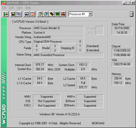Viewport: 136px width, 128px height.
Task: Click the code 66361AA0 at bottom
Action: tap(98, 123)
